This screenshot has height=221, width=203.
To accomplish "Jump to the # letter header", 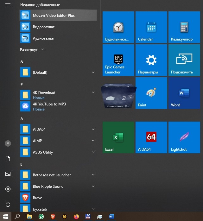I will pos(22,84).
